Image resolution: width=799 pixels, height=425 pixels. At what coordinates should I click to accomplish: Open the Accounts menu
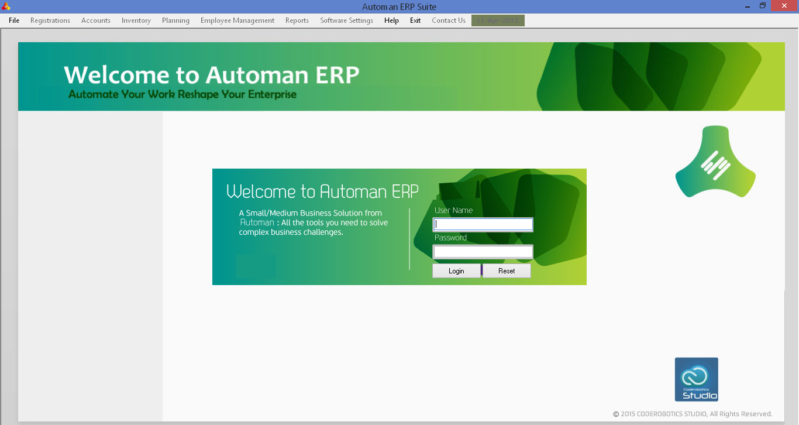[x=96, y=20]
